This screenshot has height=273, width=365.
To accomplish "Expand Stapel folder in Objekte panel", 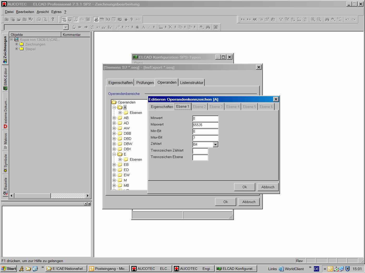I will [16, 49].
